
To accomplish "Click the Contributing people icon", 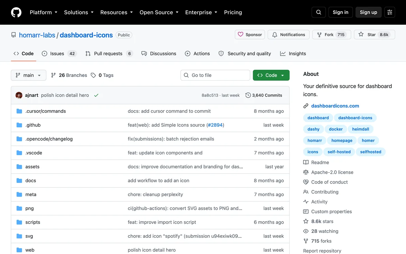I will tap(306, 192).
